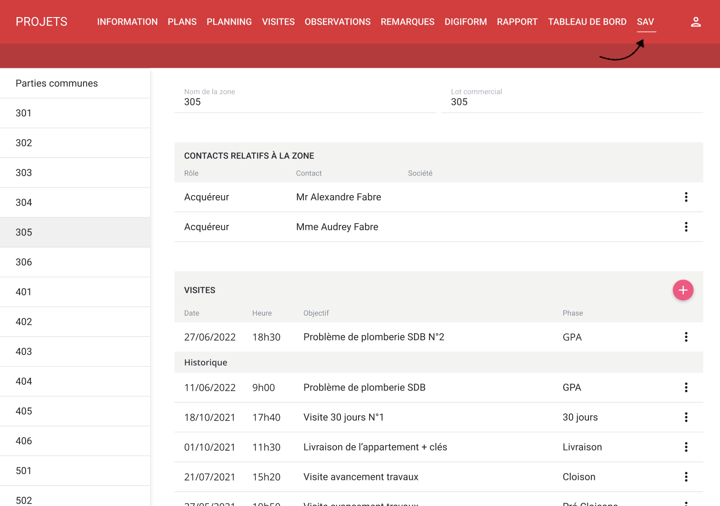
Task: Open options menu for Mme Audrey Fabre
Action: pos(686,227)
